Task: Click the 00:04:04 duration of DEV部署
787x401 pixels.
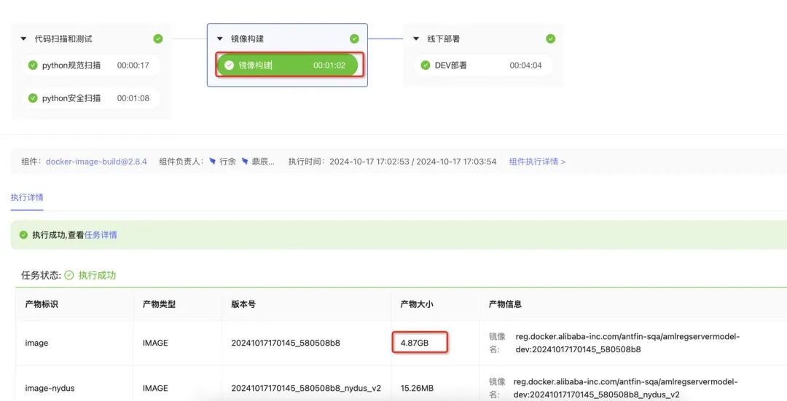Action: click(x=525, y=65)
